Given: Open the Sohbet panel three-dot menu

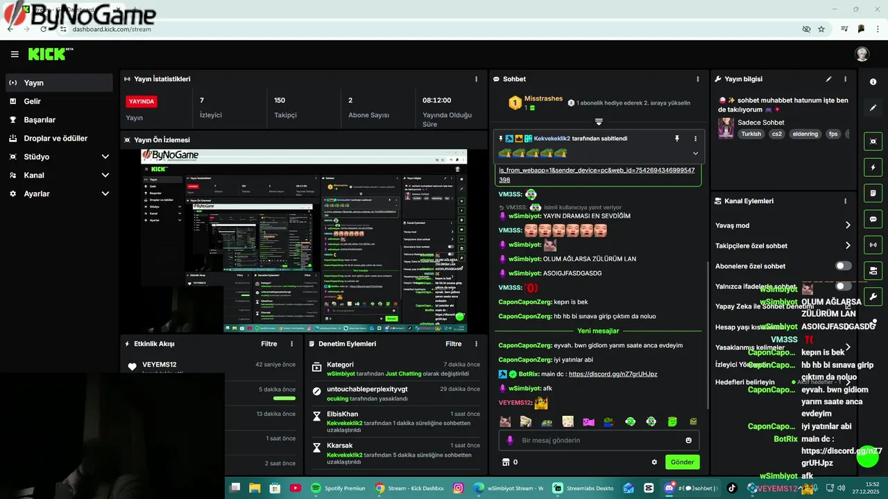Looking at the screenshot, I should (698, 79).
